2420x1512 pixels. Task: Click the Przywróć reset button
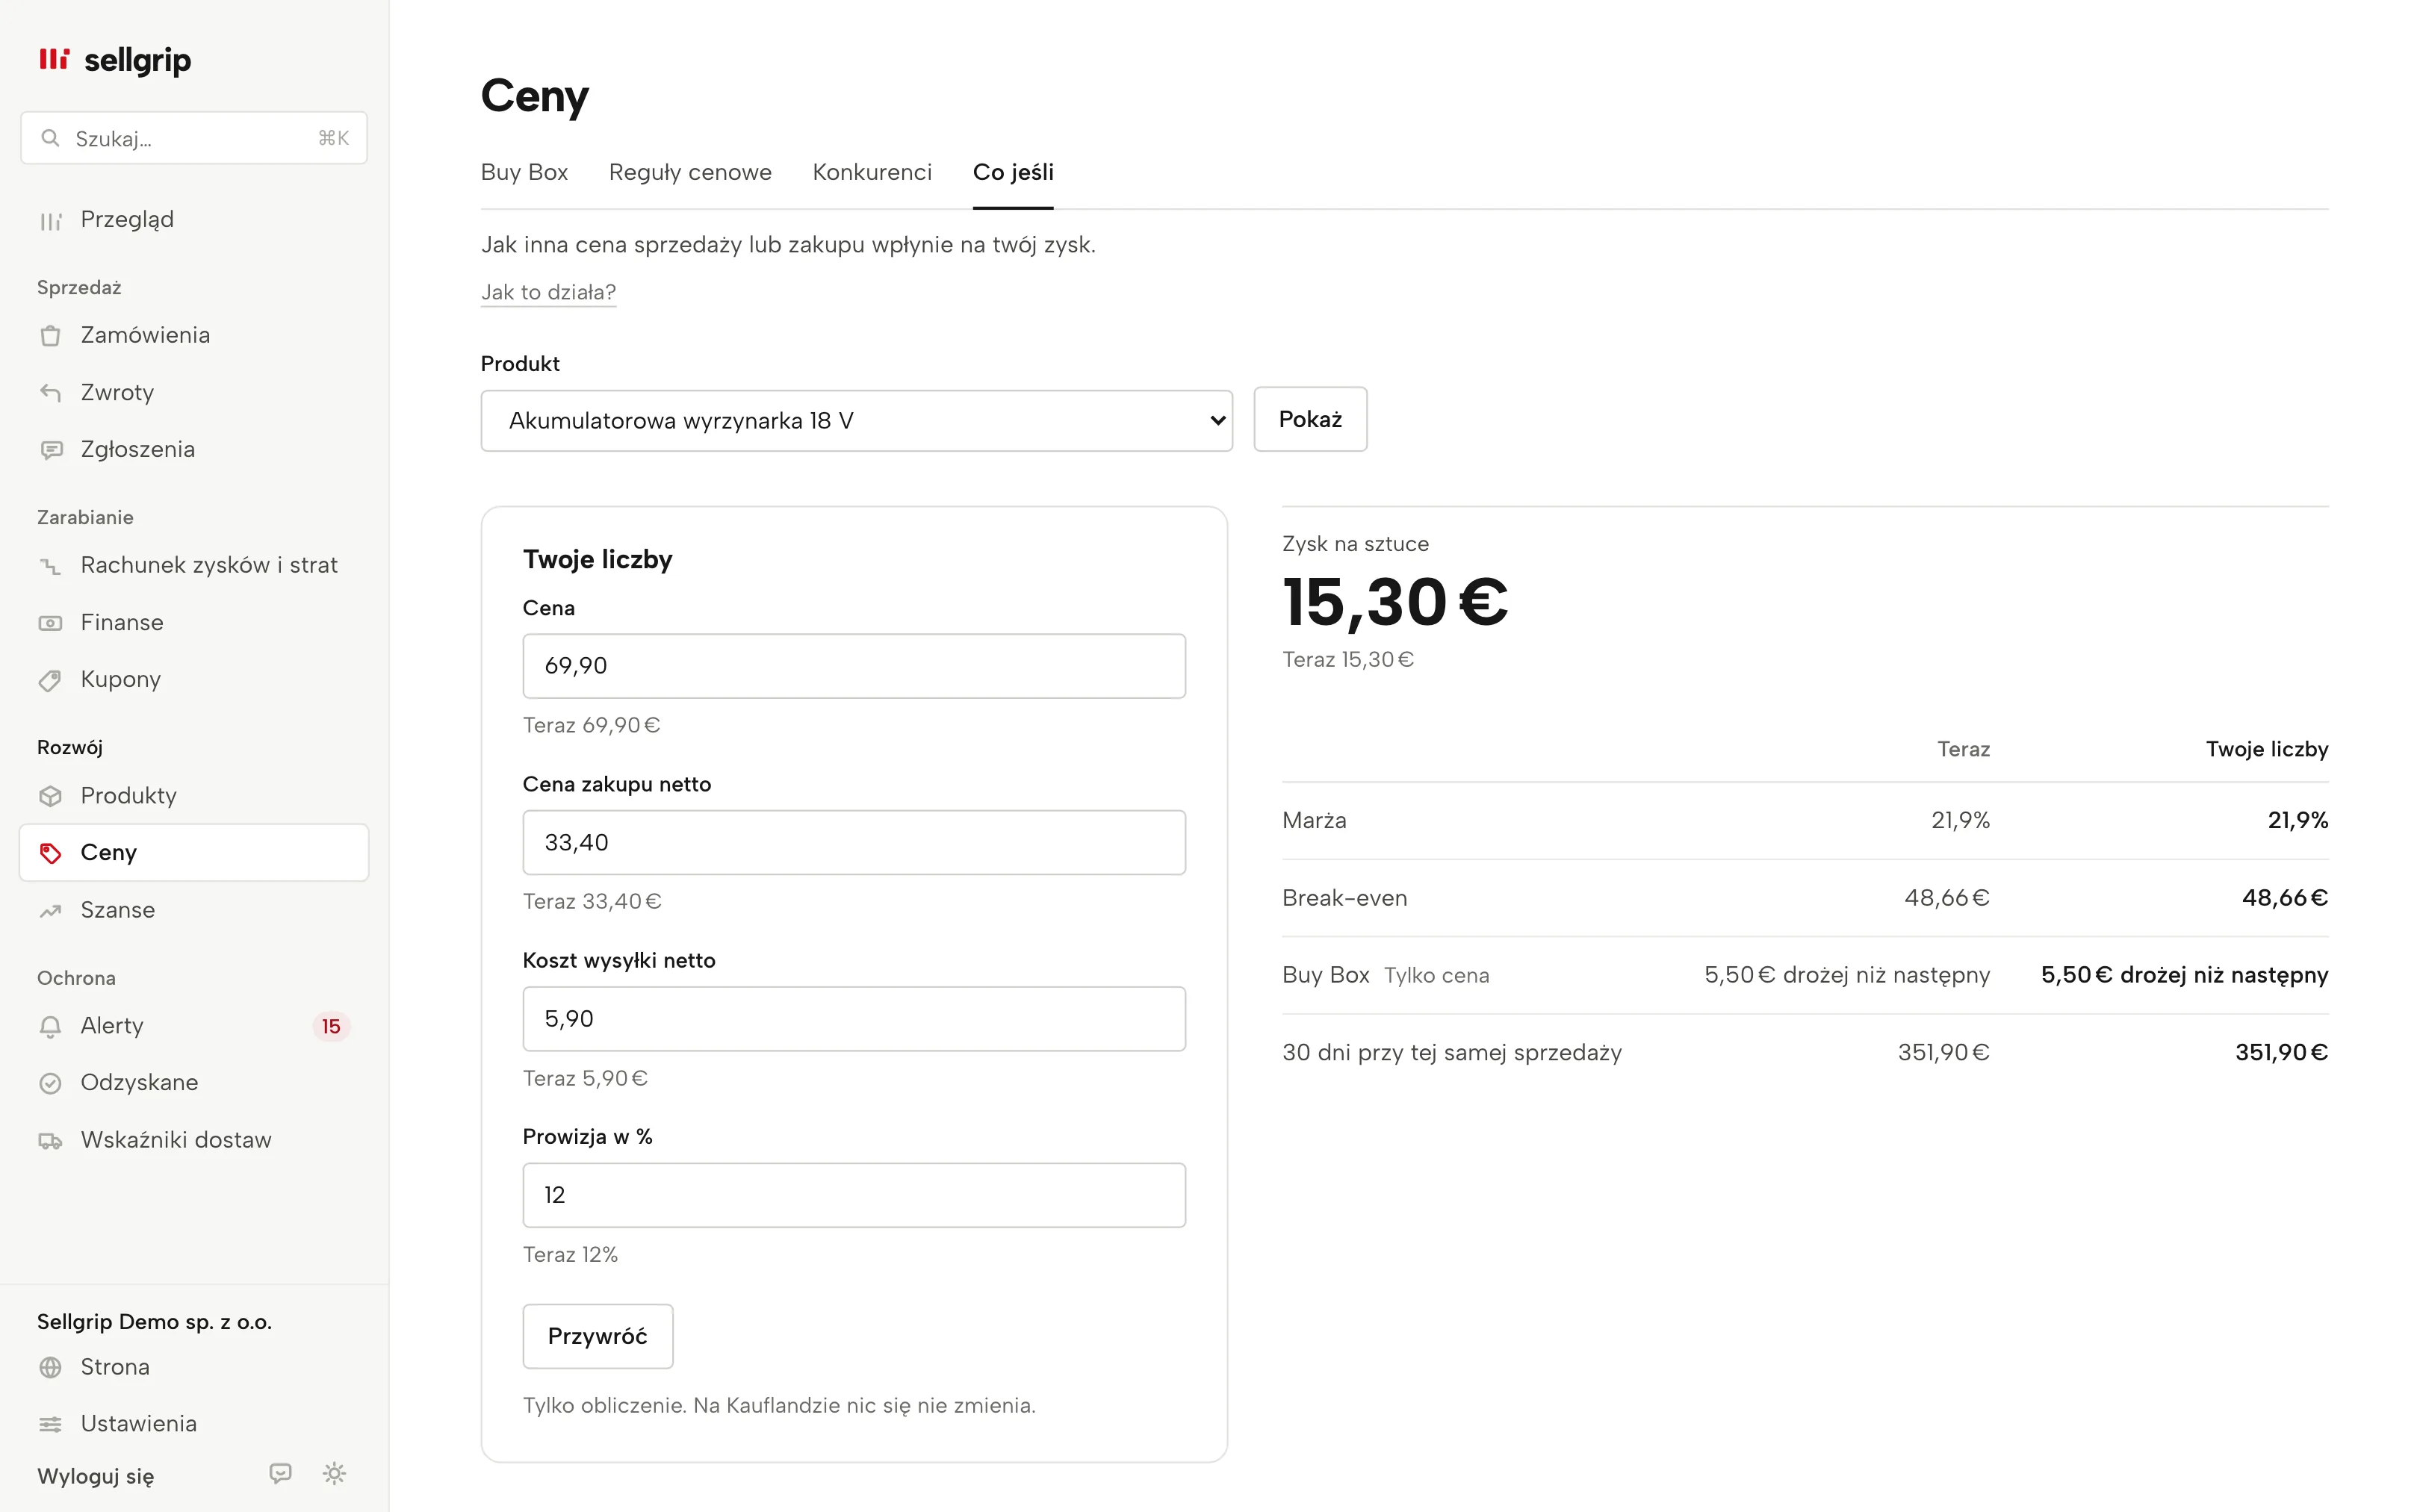click(x=598, y=1336)
